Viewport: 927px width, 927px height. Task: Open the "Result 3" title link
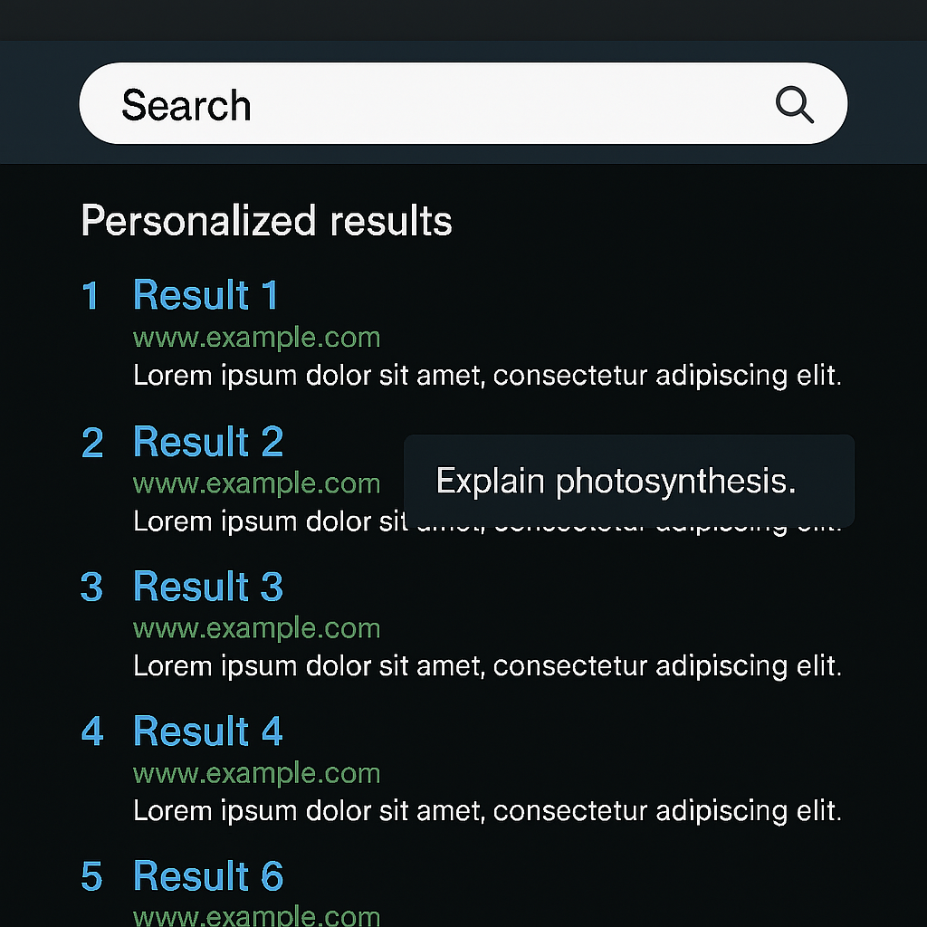pos(208,587)
